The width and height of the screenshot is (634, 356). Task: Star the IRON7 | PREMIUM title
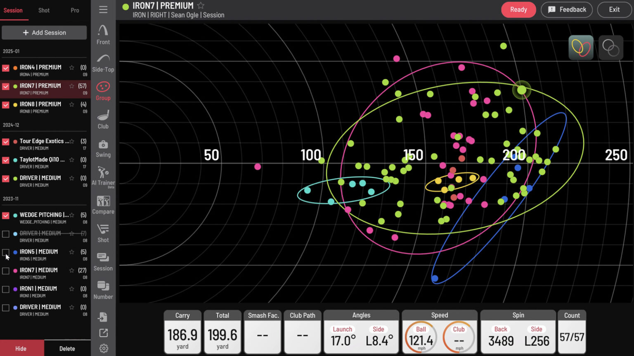point(201,6)
